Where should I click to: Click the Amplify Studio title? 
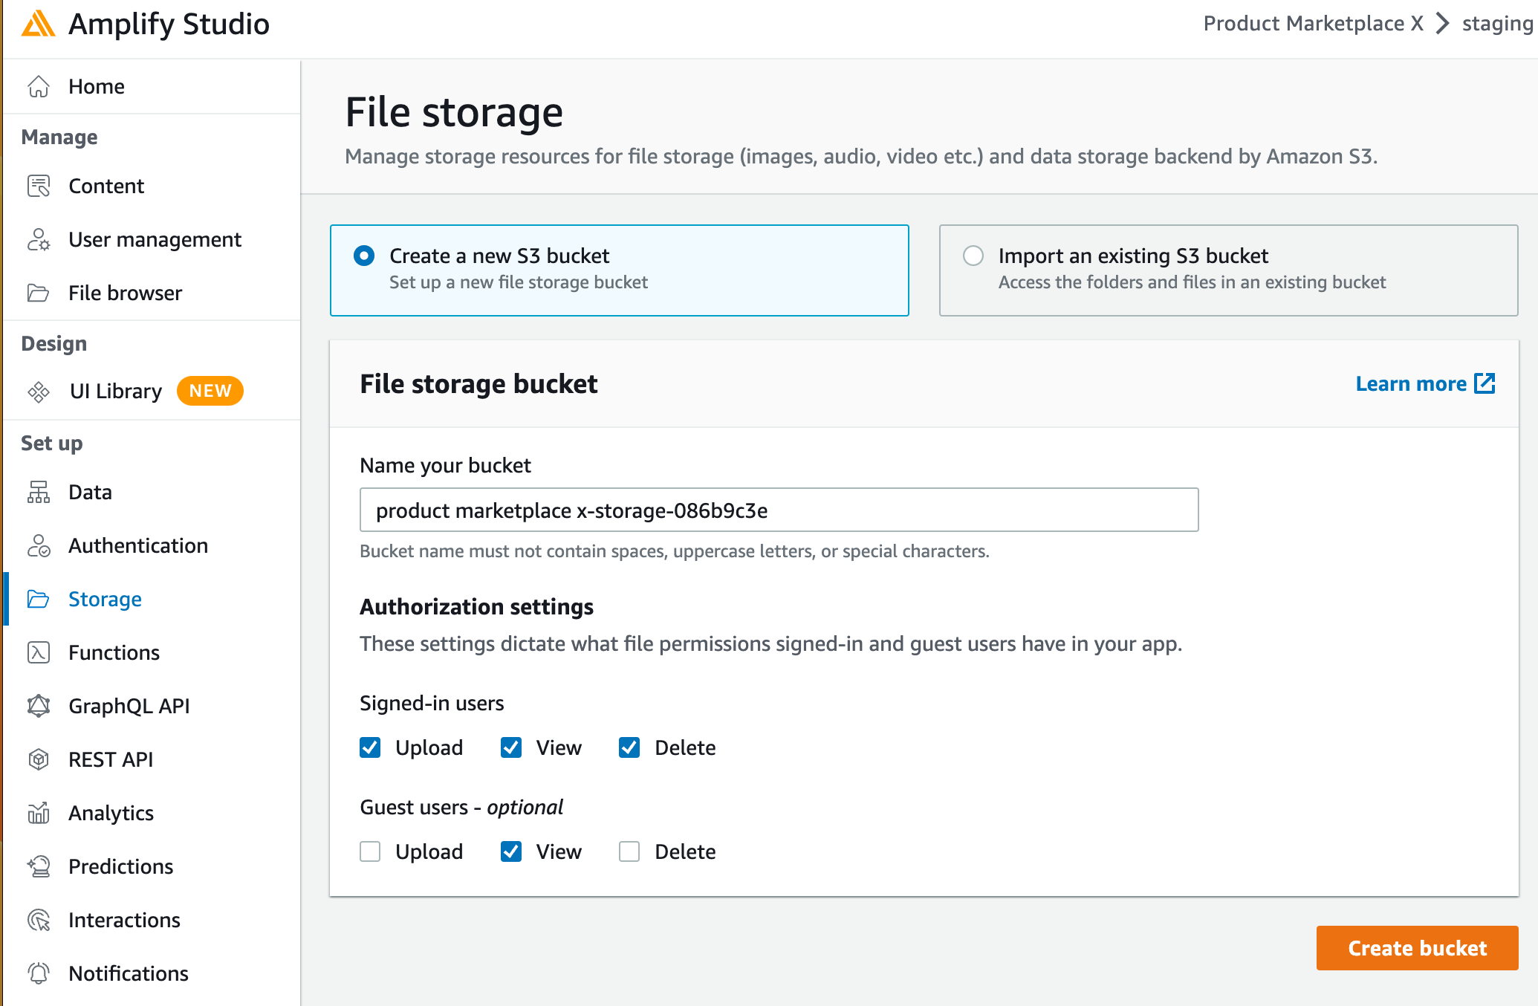click(x=169, y=24)
